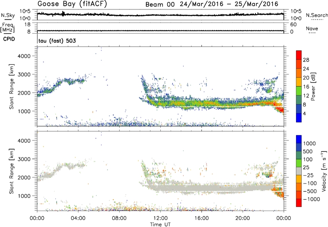The height and width of the screenshot is (227, 328).
Task: Select the "20:00" time tick label
Action: click(243, 218)
